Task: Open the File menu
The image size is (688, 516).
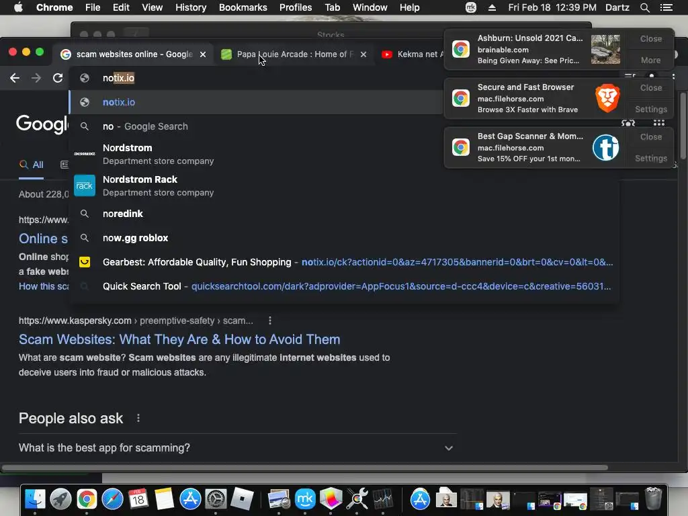Action: pos(93,7)
